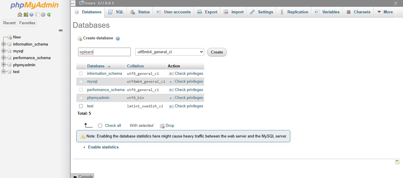
Task: Check the checkbox for the test database
Action: tap(81, 106)
